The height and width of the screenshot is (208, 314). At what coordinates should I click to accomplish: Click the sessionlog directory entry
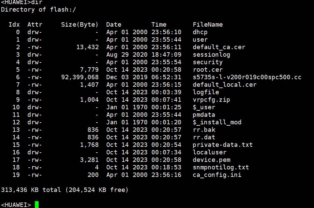point(211,55)
